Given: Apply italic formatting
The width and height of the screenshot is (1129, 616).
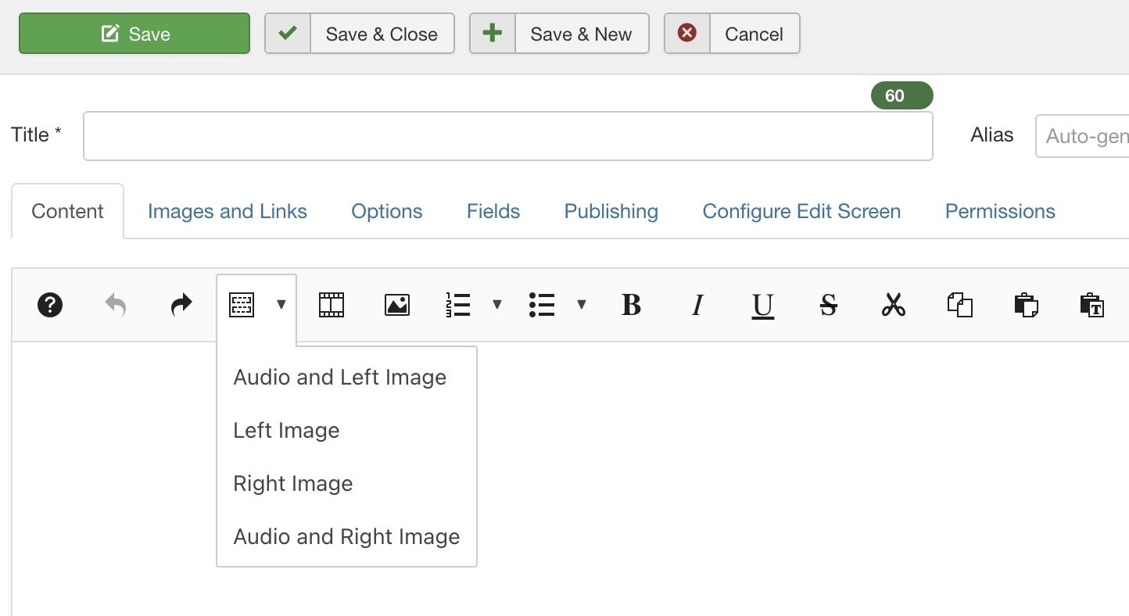Looking at the screenshot, I should pos(697,305).
